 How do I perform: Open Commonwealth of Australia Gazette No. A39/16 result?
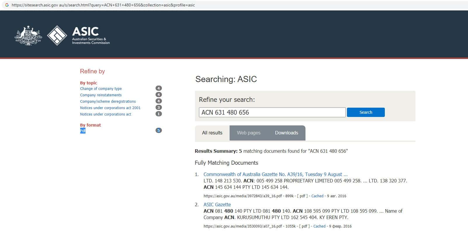[x=276, y=175]
